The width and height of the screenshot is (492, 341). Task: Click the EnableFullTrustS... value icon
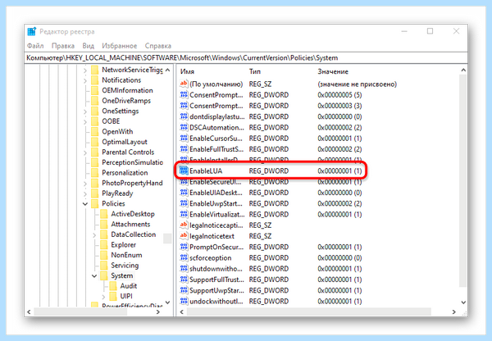(x=184, y=149)
